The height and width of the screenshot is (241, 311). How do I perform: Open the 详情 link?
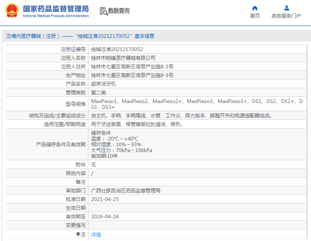(x=96, y=235)
